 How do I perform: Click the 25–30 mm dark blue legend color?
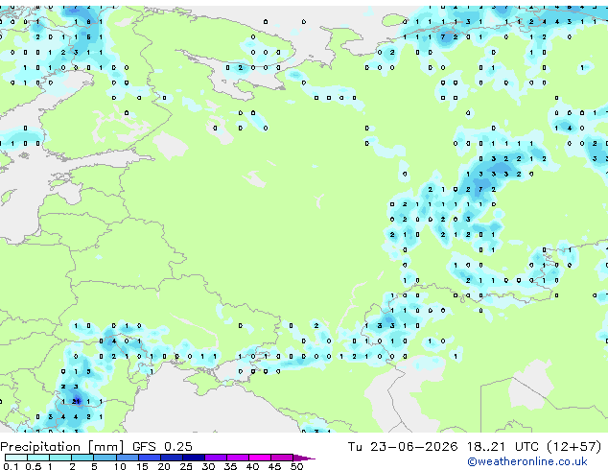pyautogui.click(x=194, y=458)
